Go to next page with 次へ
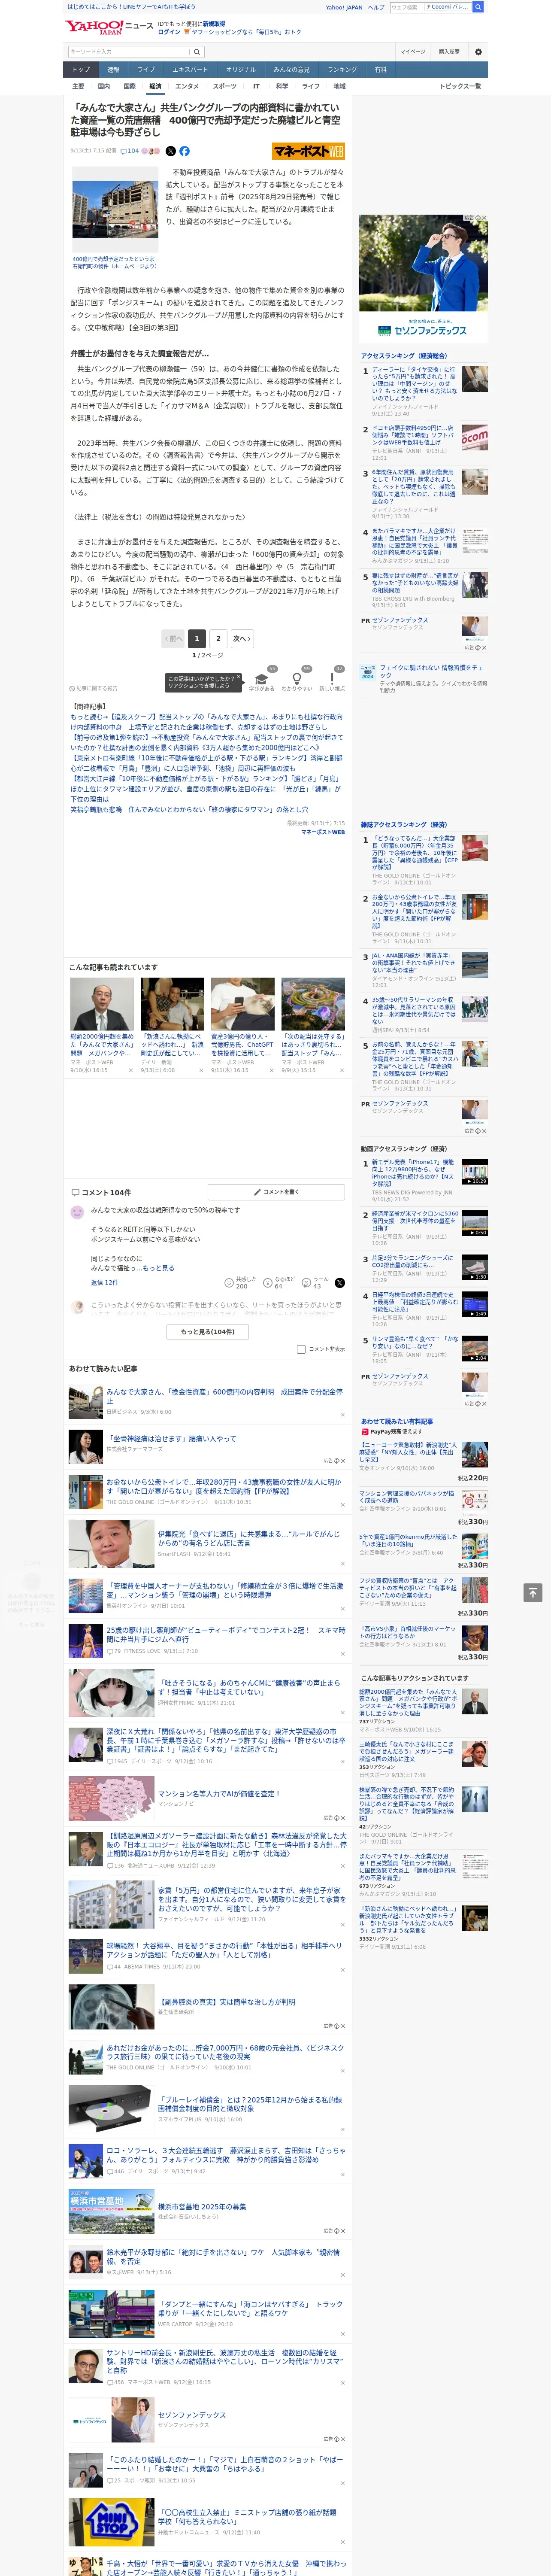The image size is (551, 2576). pos(241,638)
